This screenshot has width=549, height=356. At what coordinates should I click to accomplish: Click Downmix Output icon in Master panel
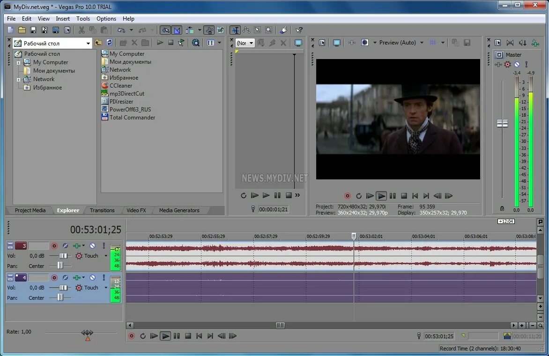tap(510, 43)
